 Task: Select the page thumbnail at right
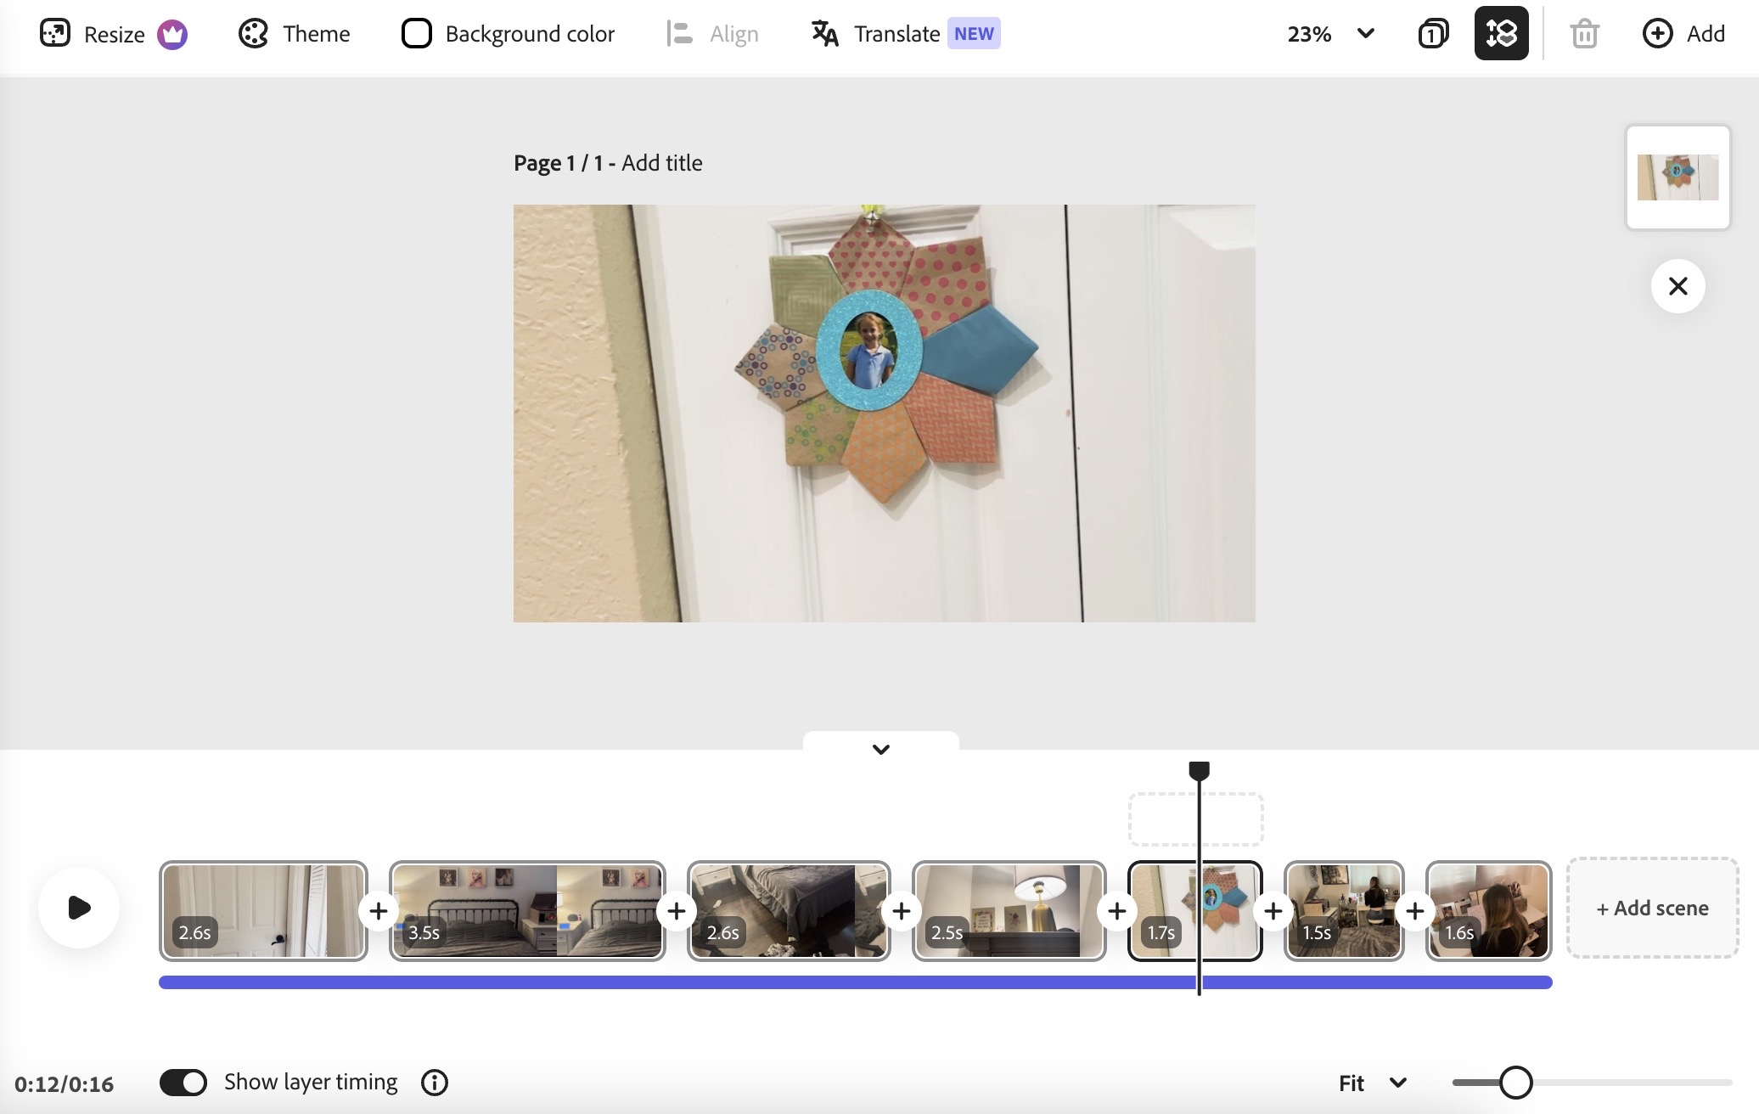coord(1678,177)
